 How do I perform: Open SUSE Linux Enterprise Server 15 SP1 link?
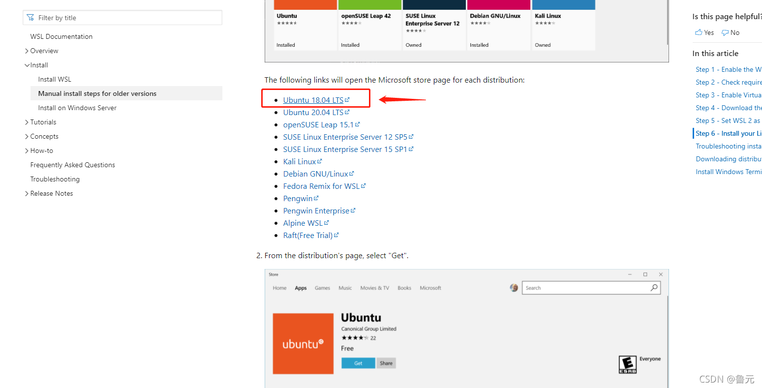(345, 149)
